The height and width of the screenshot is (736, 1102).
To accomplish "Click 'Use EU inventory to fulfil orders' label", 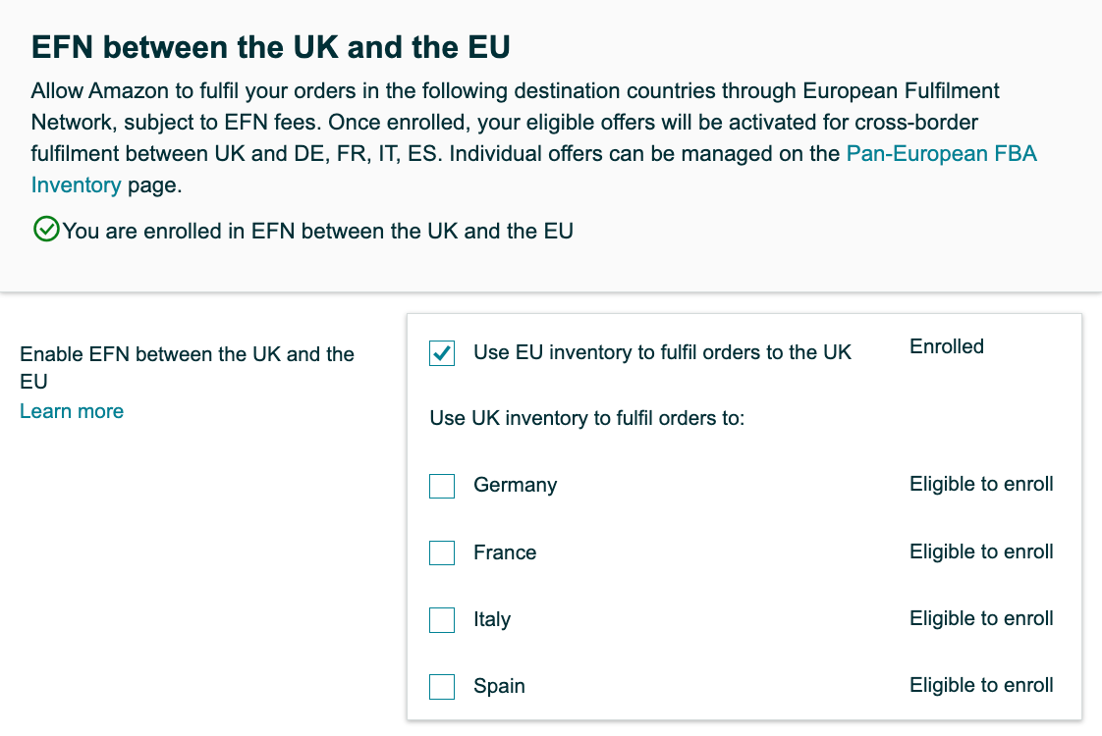I will [x=662, y=352].
